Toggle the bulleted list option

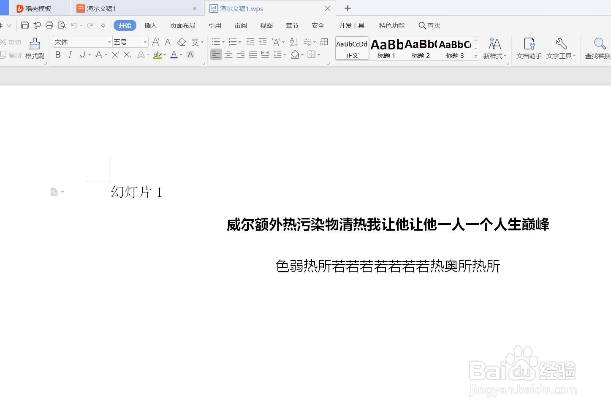(x=216, y=42)
